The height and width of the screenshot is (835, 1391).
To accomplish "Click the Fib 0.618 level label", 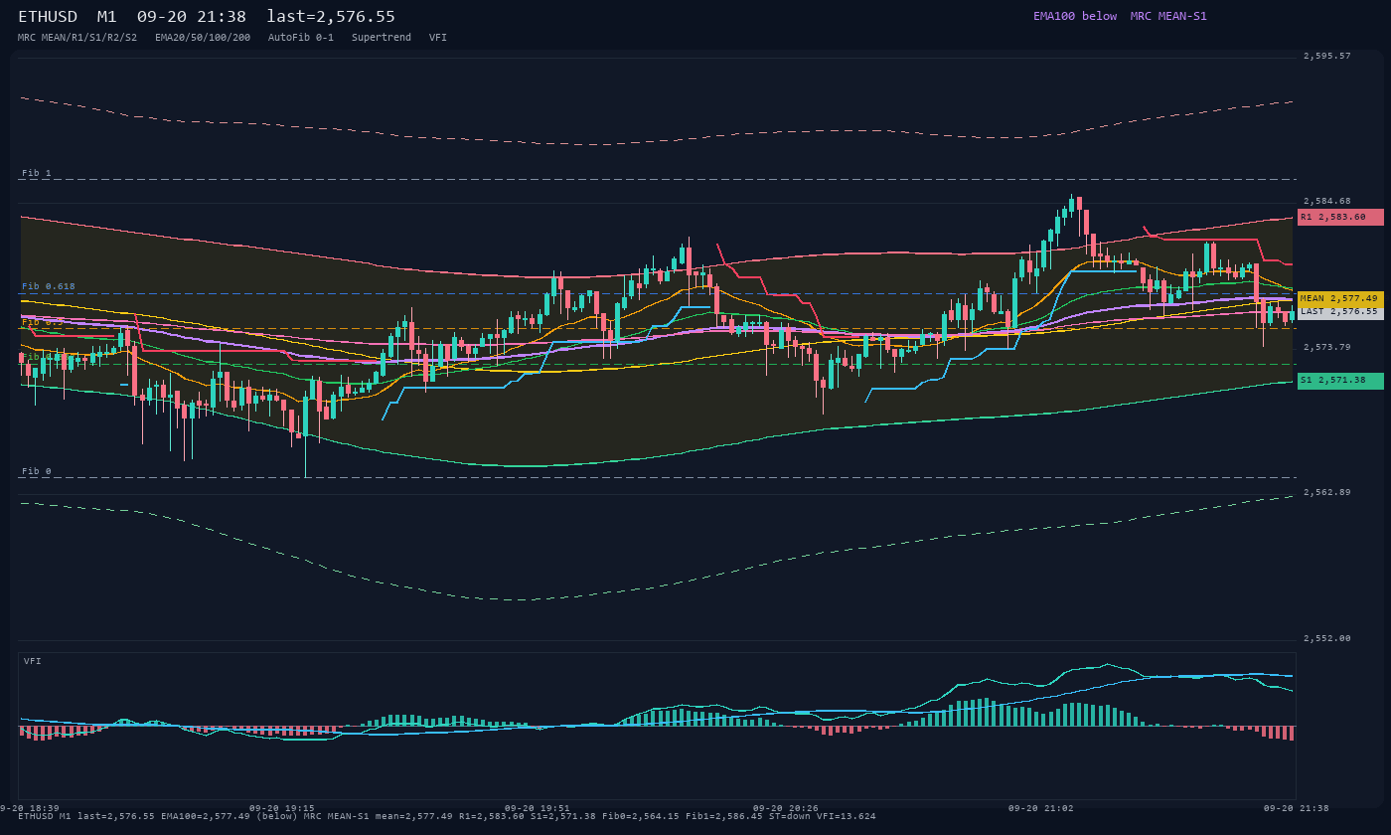I will (x=49, y=286).
